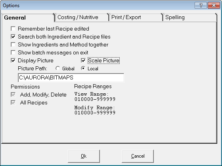The width and height of the screenshot is (222, 166).
Task: Disable the Display Picture checkbox
Action: click(x=13, y=60)
